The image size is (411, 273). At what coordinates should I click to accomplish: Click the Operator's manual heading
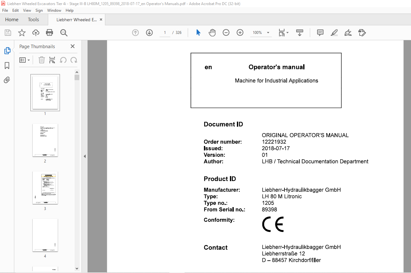[x=277, y=67]
